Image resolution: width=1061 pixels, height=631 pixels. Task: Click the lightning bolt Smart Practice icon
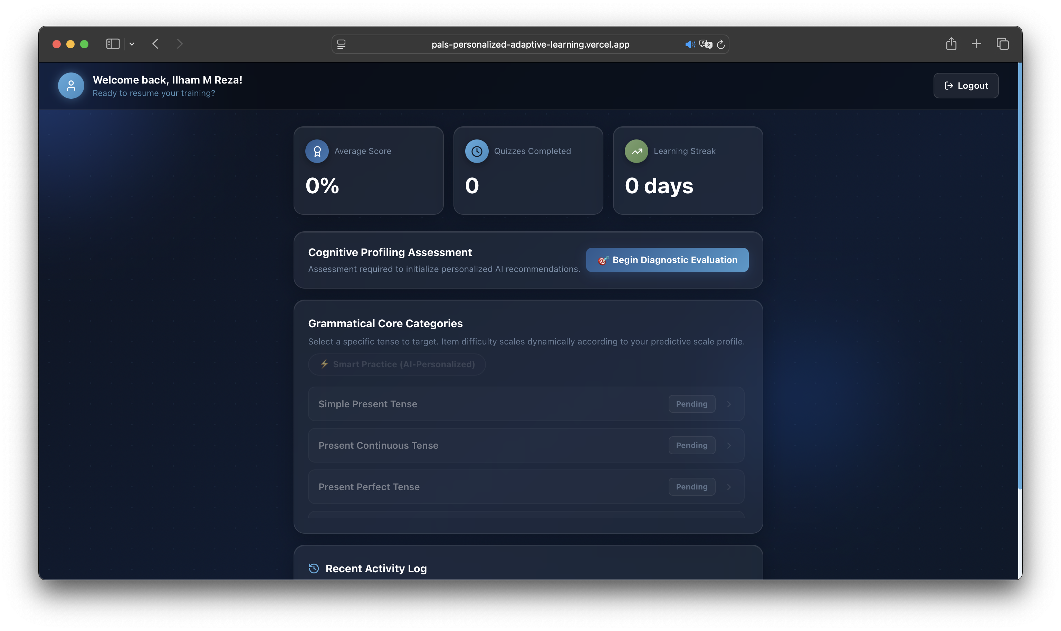[324, 364]
